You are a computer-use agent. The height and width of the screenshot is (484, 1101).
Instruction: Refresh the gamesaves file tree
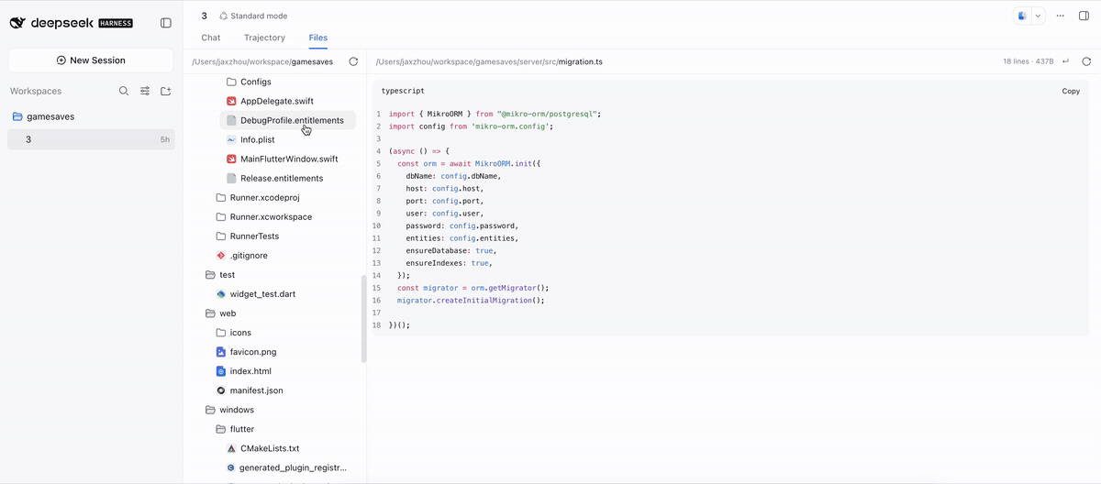(353, 61)
